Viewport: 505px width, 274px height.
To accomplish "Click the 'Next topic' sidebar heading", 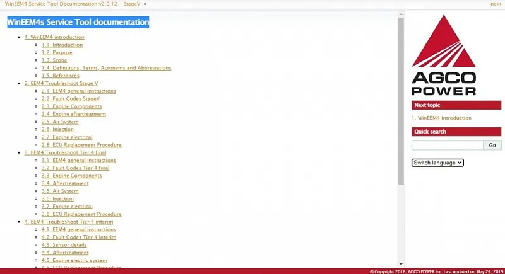I will (x=456, y=105).
